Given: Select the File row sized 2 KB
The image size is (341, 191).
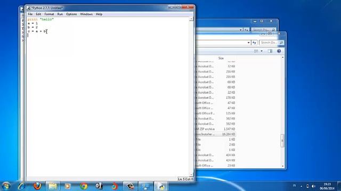Looking at the screenshot, I should point(216,145).
